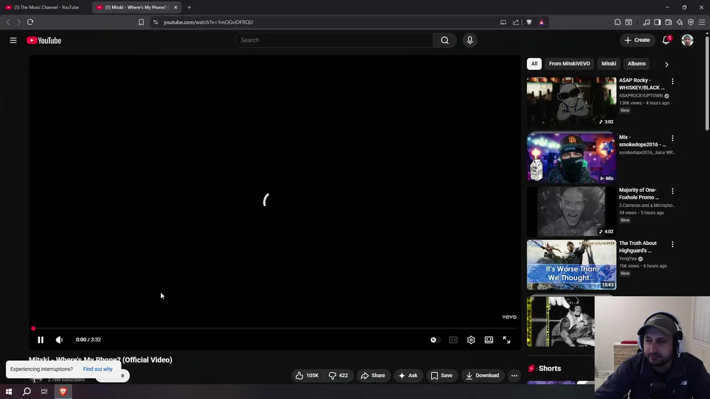710x399 pixels.
Task: Click the search magnifier button
Action: coord(445,40)
